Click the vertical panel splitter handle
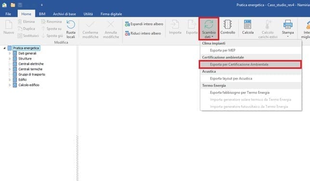This screenshot has height=181, width=310. tap(77, 158)
